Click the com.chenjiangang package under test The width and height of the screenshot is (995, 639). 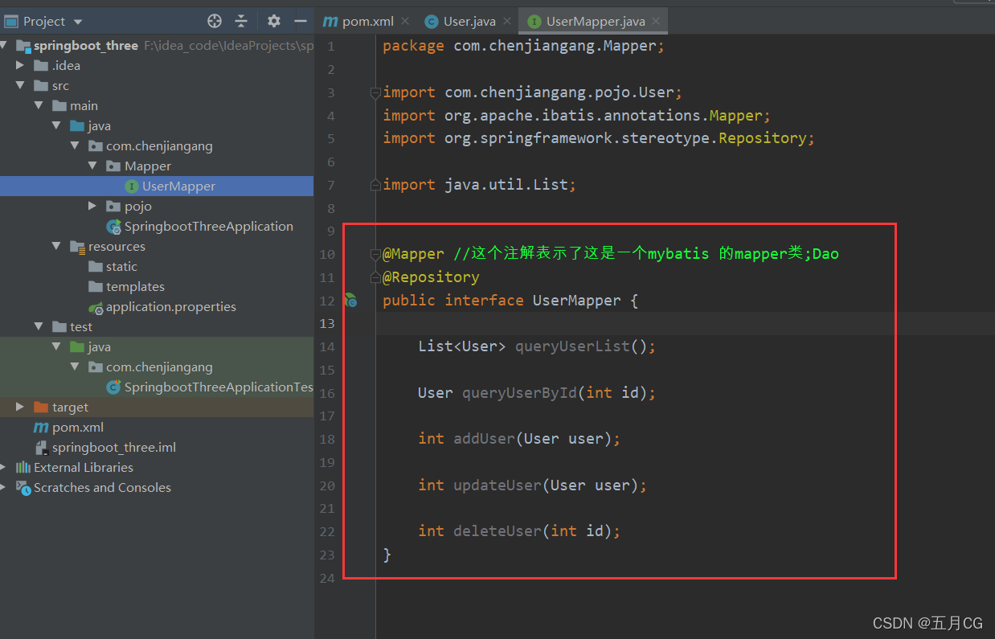(159, 367)
